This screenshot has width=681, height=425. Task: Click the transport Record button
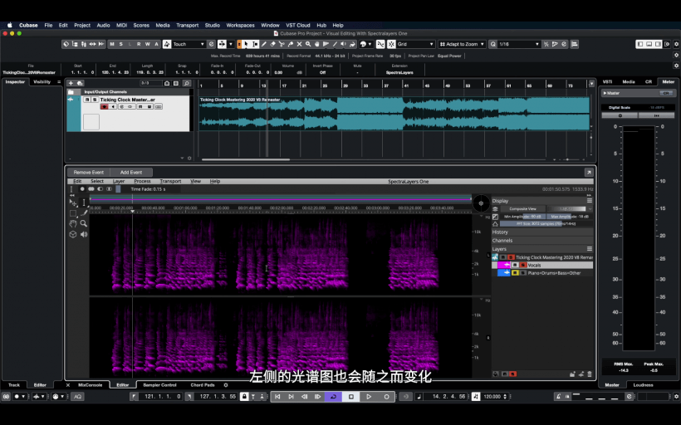(386, 396)
